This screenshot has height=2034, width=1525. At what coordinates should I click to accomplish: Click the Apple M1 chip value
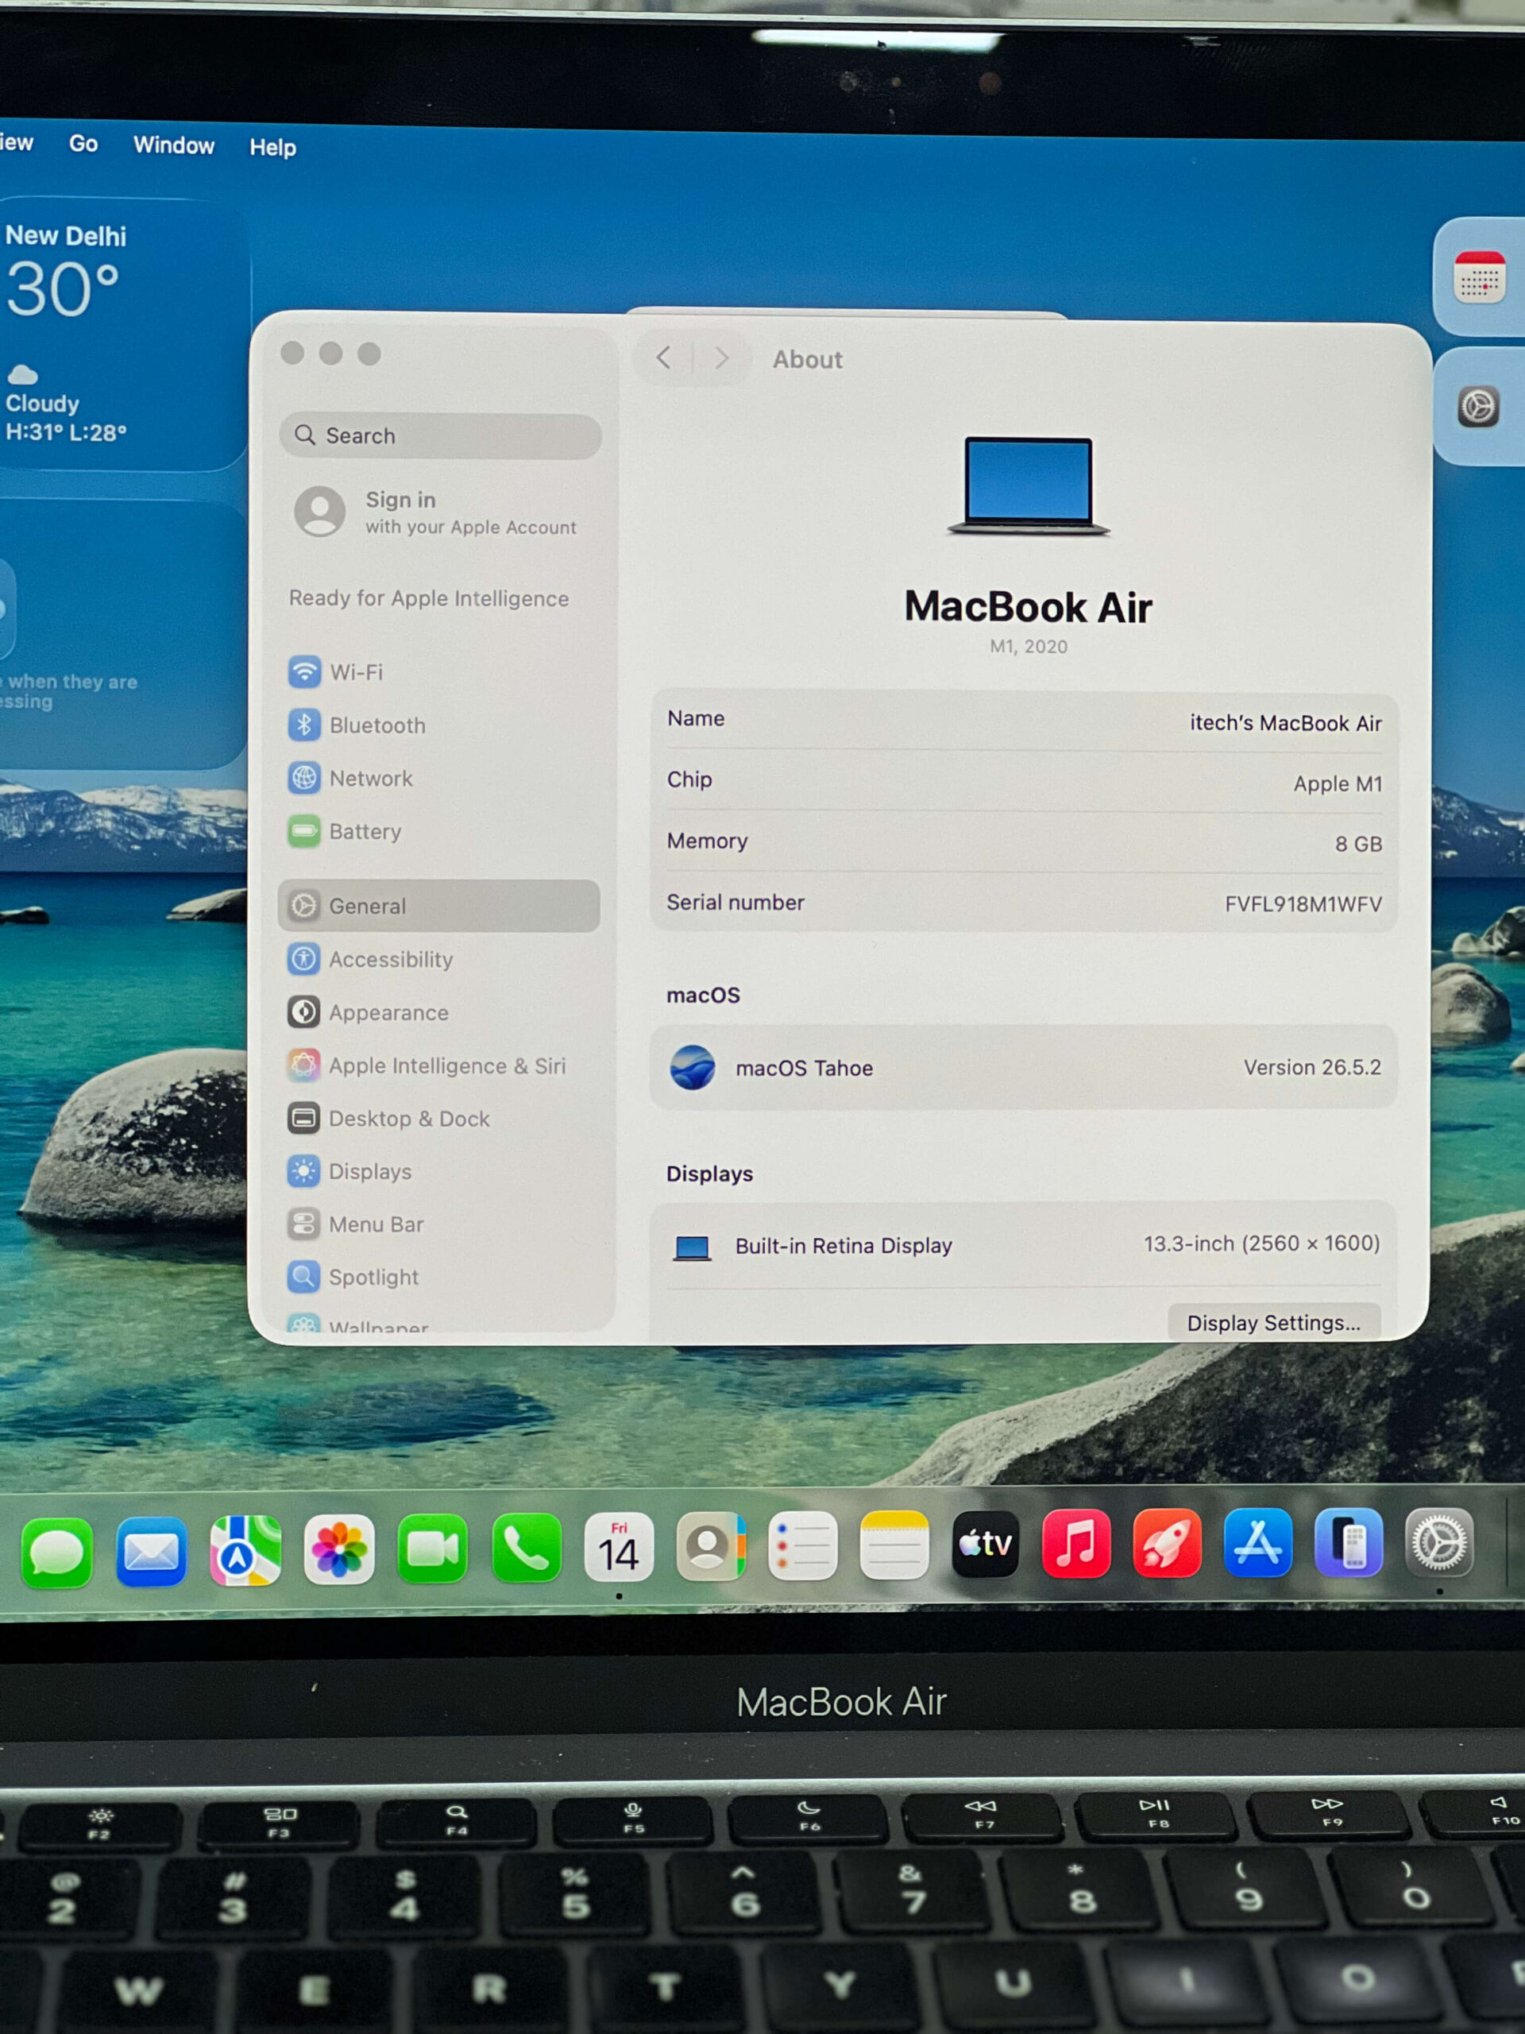[1338, 784]
